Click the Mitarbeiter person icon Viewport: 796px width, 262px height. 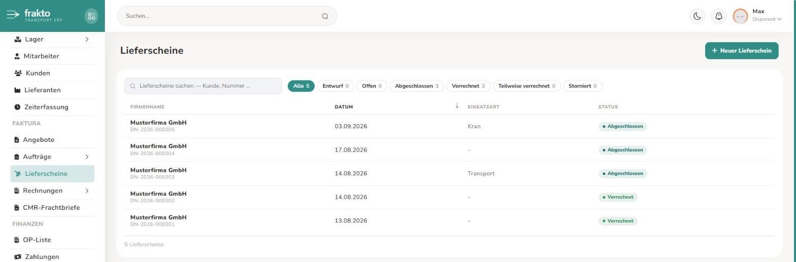17,56
